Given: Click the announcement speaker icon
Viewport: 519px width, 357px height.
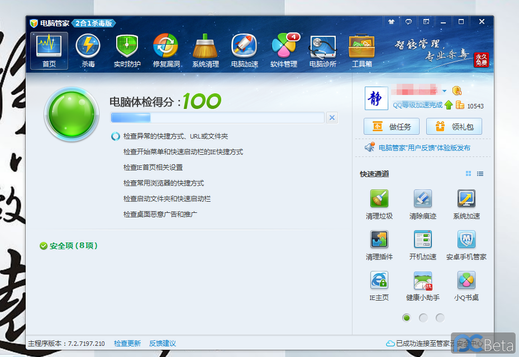Looking at the screenshot, I should coord(370,147).
